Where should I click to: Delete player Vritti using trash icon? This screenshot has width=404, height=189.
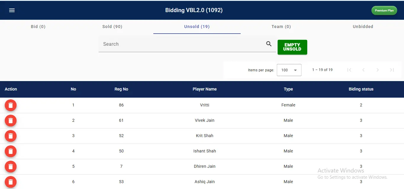(x=11, y=105)
